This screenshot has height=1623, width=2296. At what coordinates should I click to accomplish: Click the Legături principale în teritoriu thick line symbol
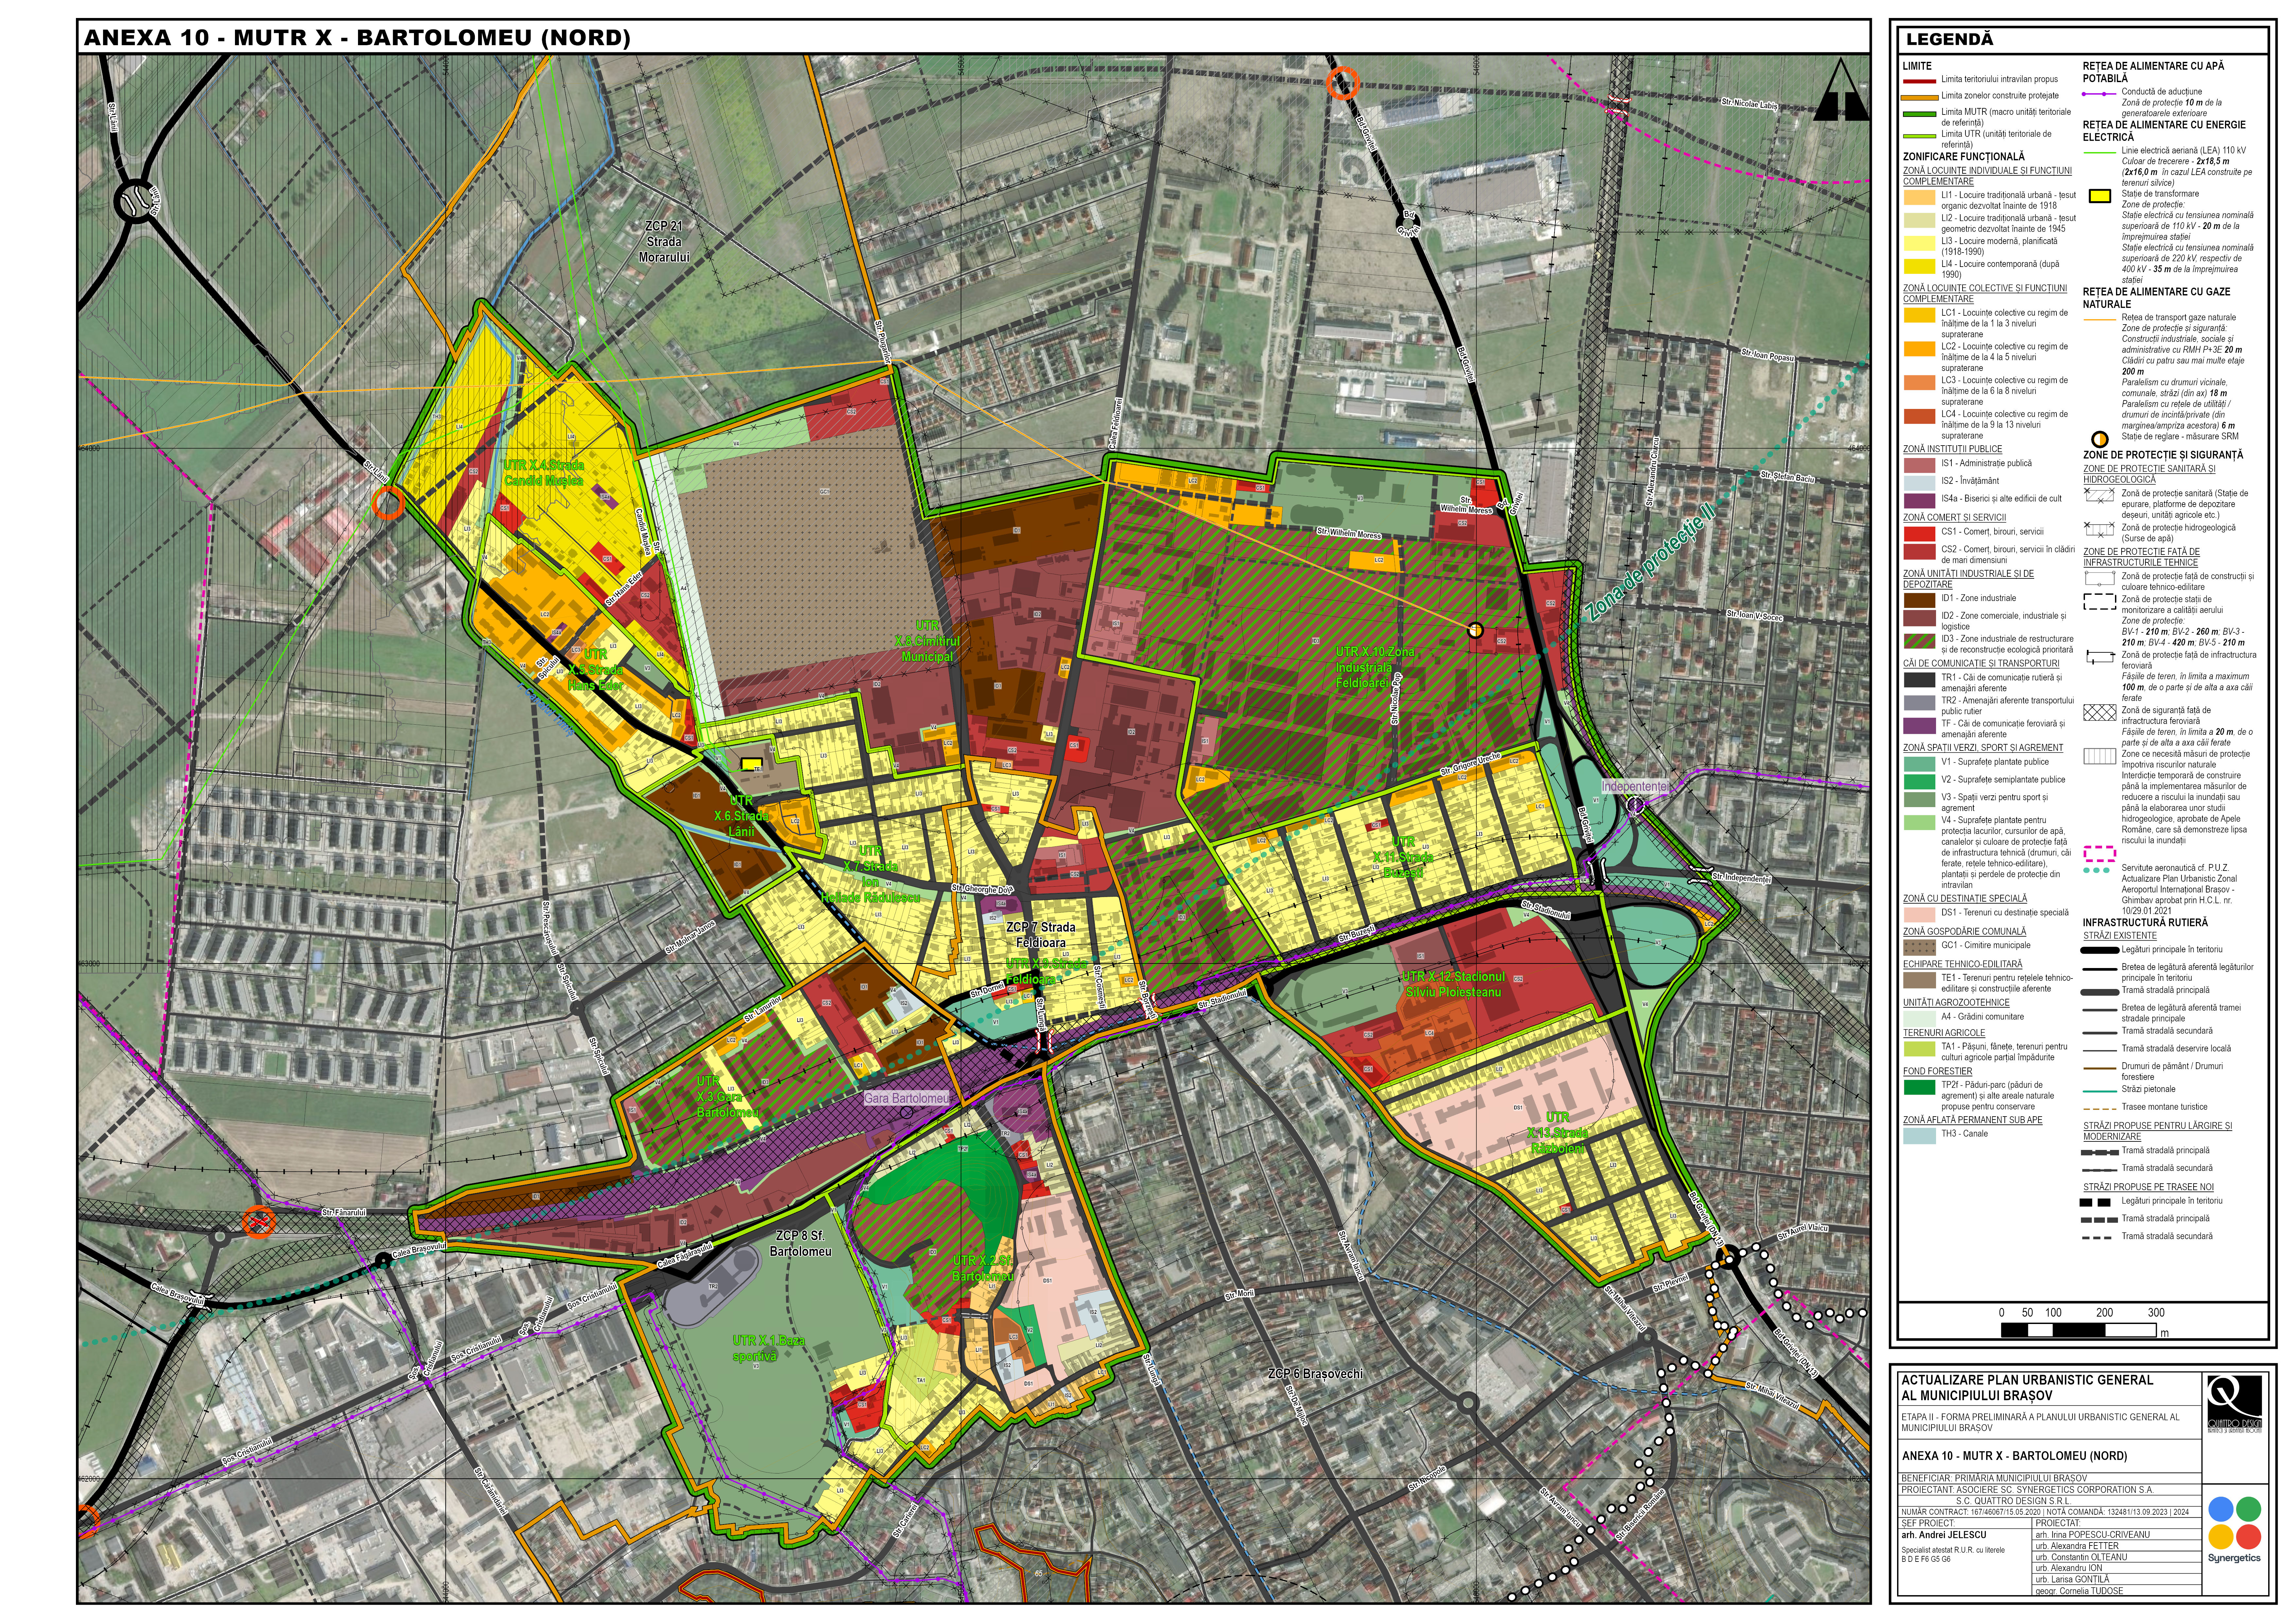(2100, 950)
